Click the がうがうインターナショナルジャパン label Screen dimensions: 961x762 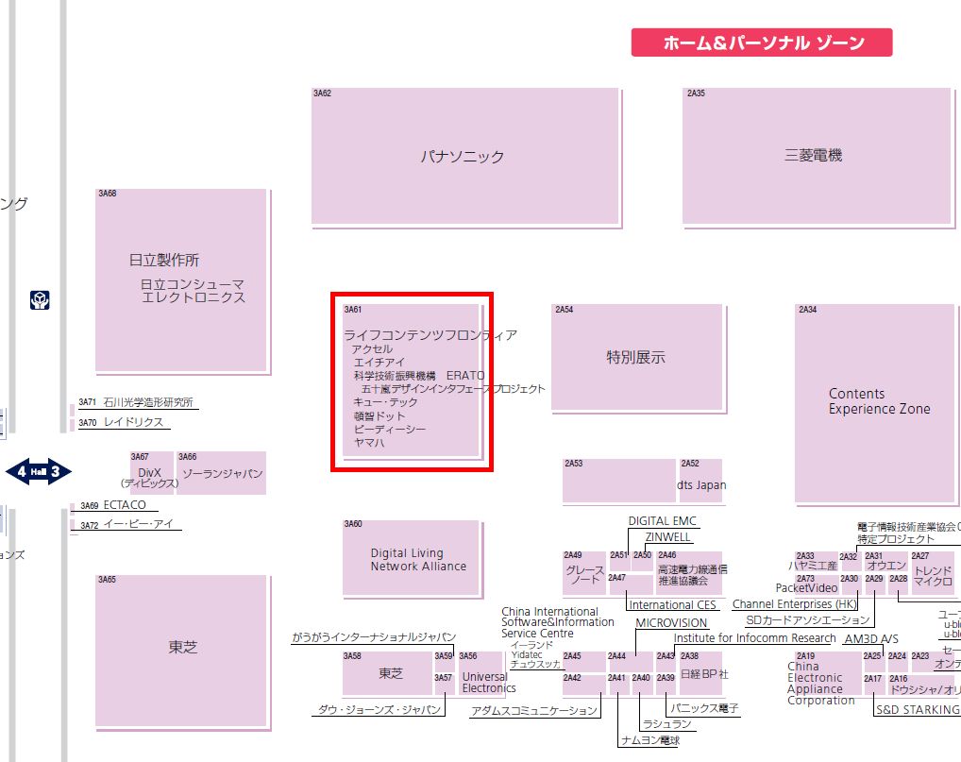click(x=373, y=637)
